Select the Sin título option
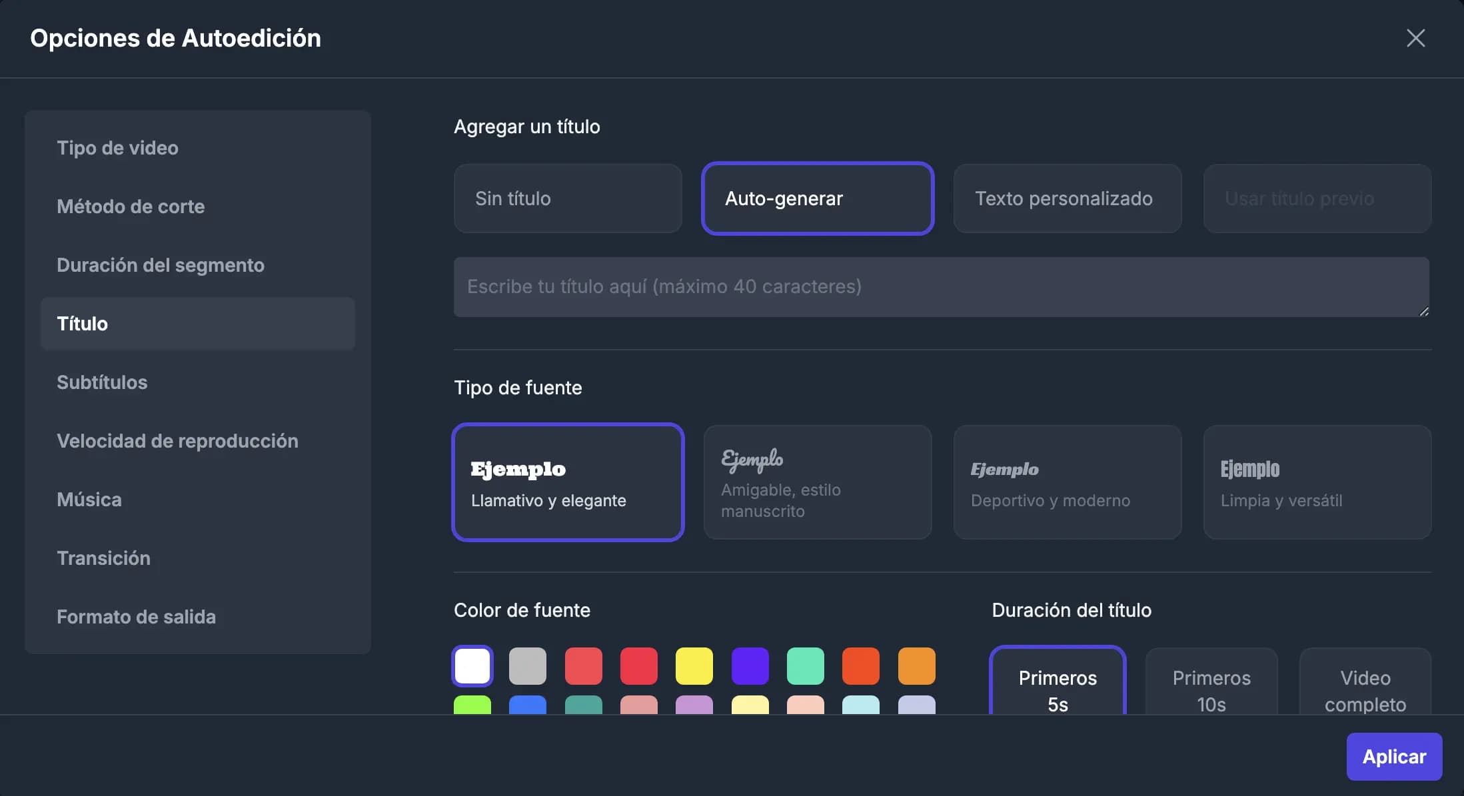Viewport: 1464px width, 796px height. [567, 199]
